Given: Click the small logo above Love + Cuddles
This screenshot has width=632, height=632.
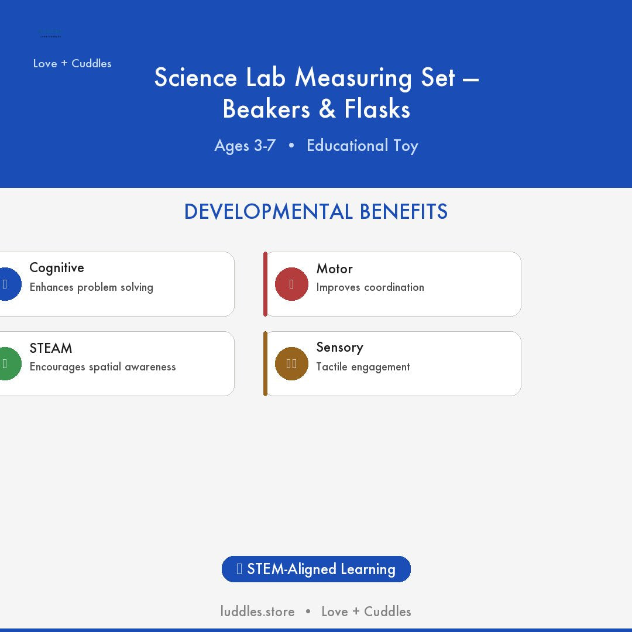Looking at the screenshot, I should pos(50,33).
